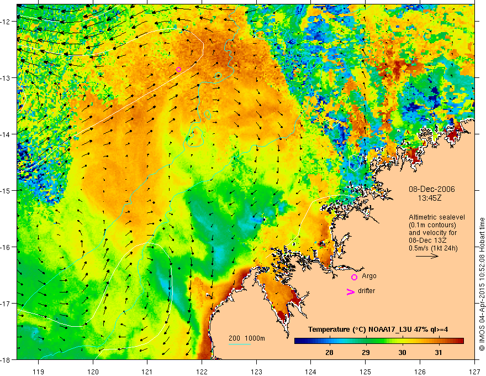Click the latitude label -16
The height and width of the screenshot is (376, 486).
click(x=7, y=247)
